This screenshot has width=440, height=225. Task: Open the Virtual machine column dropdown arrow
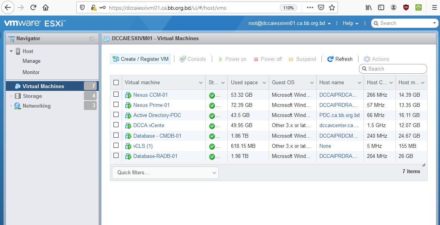tap(200, 83)
